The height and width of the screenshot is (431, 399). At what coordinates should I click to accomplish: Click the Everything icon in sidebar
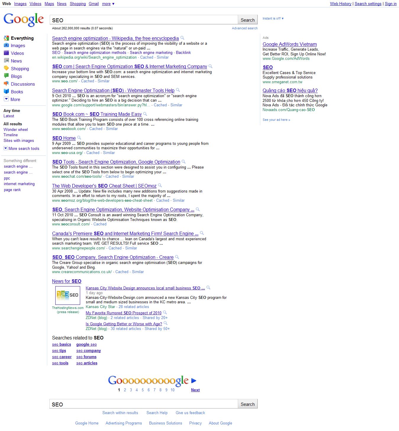click(x=6, y=38)
